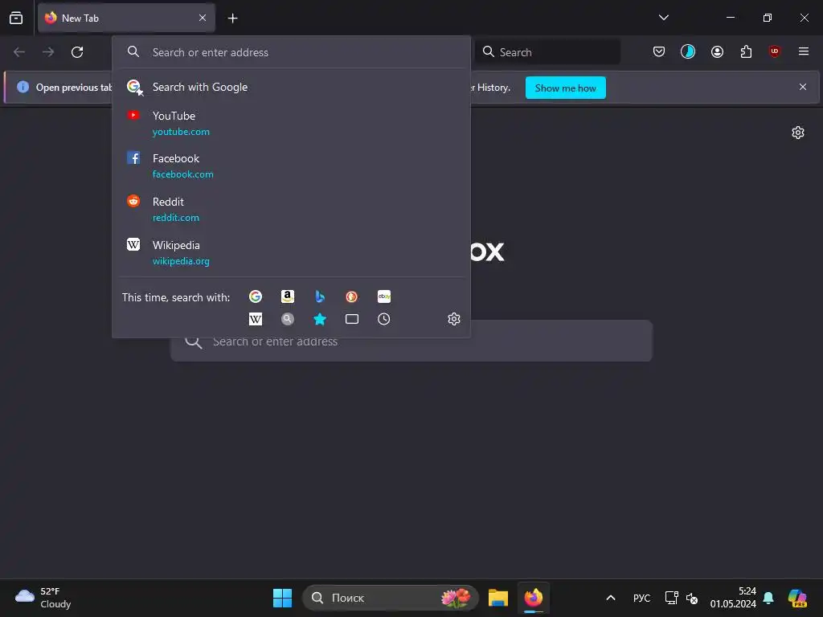The height and width of the screenshot is (617, 823).
Task: Launch Copilot preview from taskbar
Action: [x=797, y=598]
